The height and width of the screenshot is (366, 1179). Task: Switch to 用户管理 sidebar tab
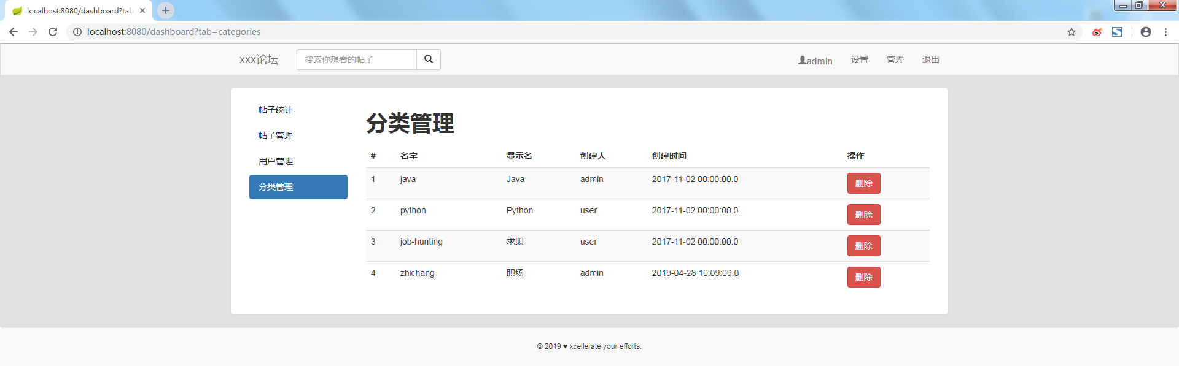(x=298, y=161)
